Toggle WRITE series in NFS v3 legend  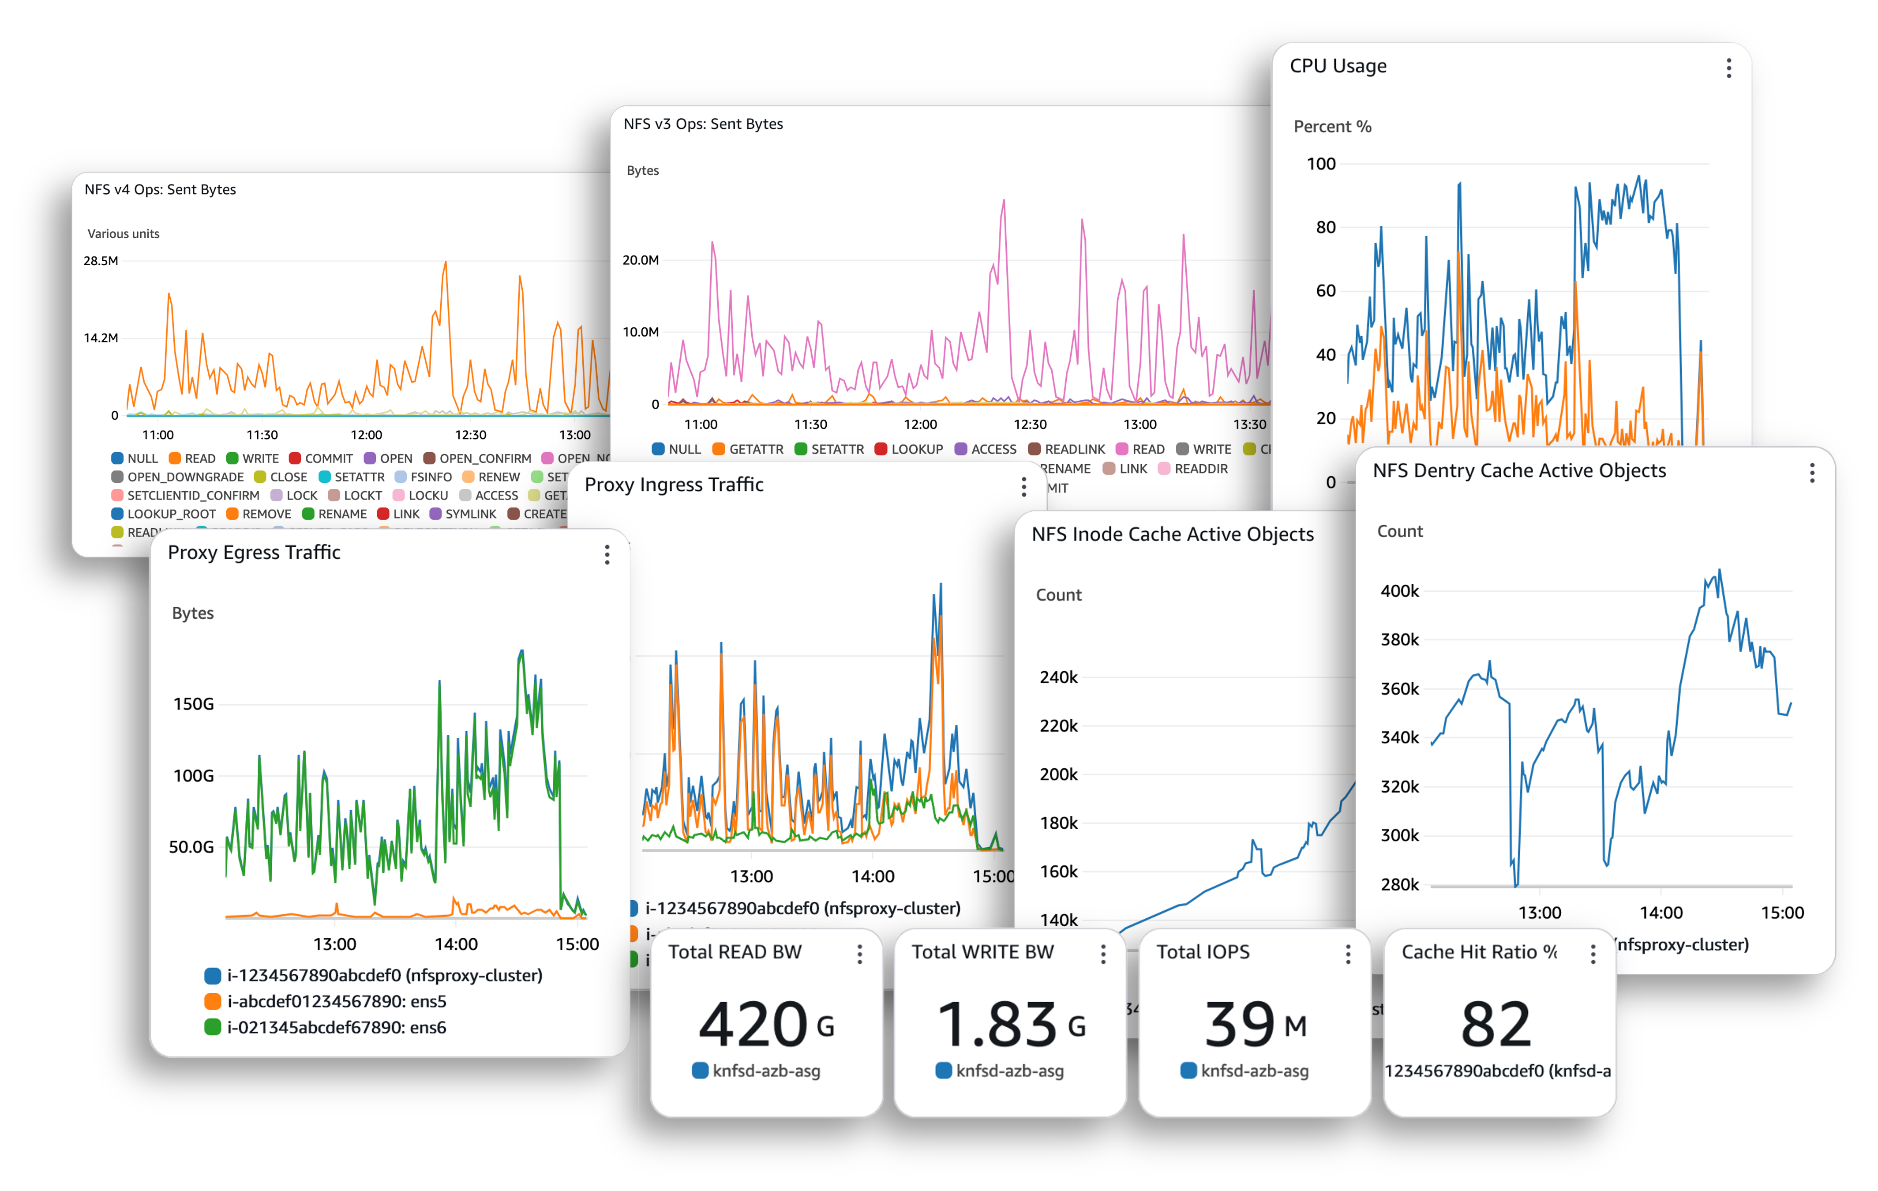pos(1204,449)
